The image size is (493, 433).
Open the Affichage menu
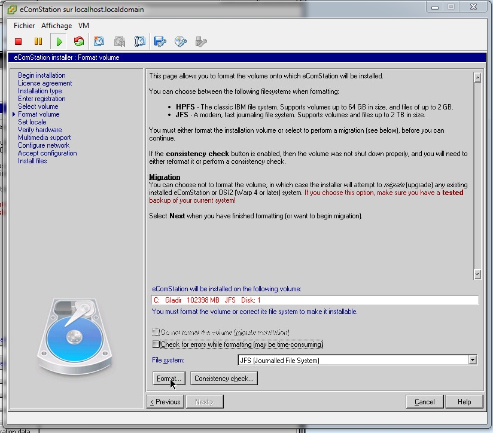(56, 26)
